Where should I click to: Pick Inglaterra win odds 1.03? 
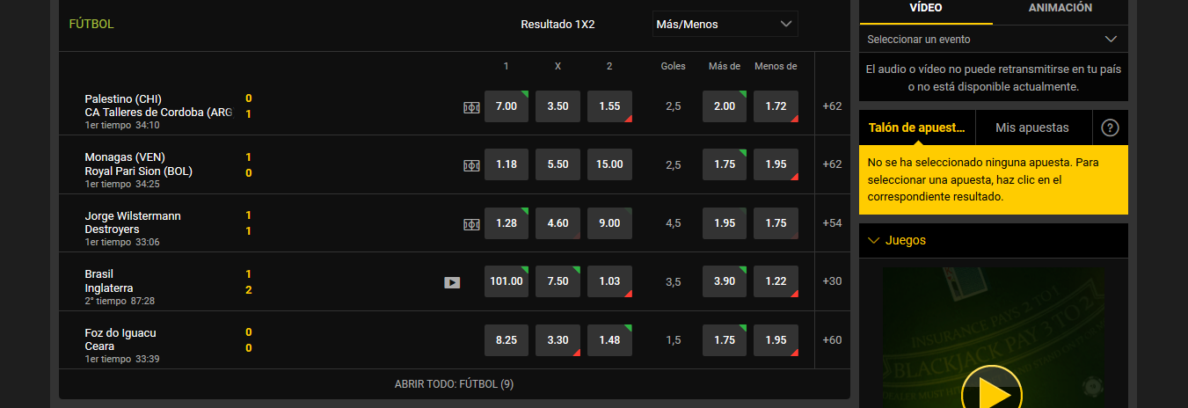point(609,281)
